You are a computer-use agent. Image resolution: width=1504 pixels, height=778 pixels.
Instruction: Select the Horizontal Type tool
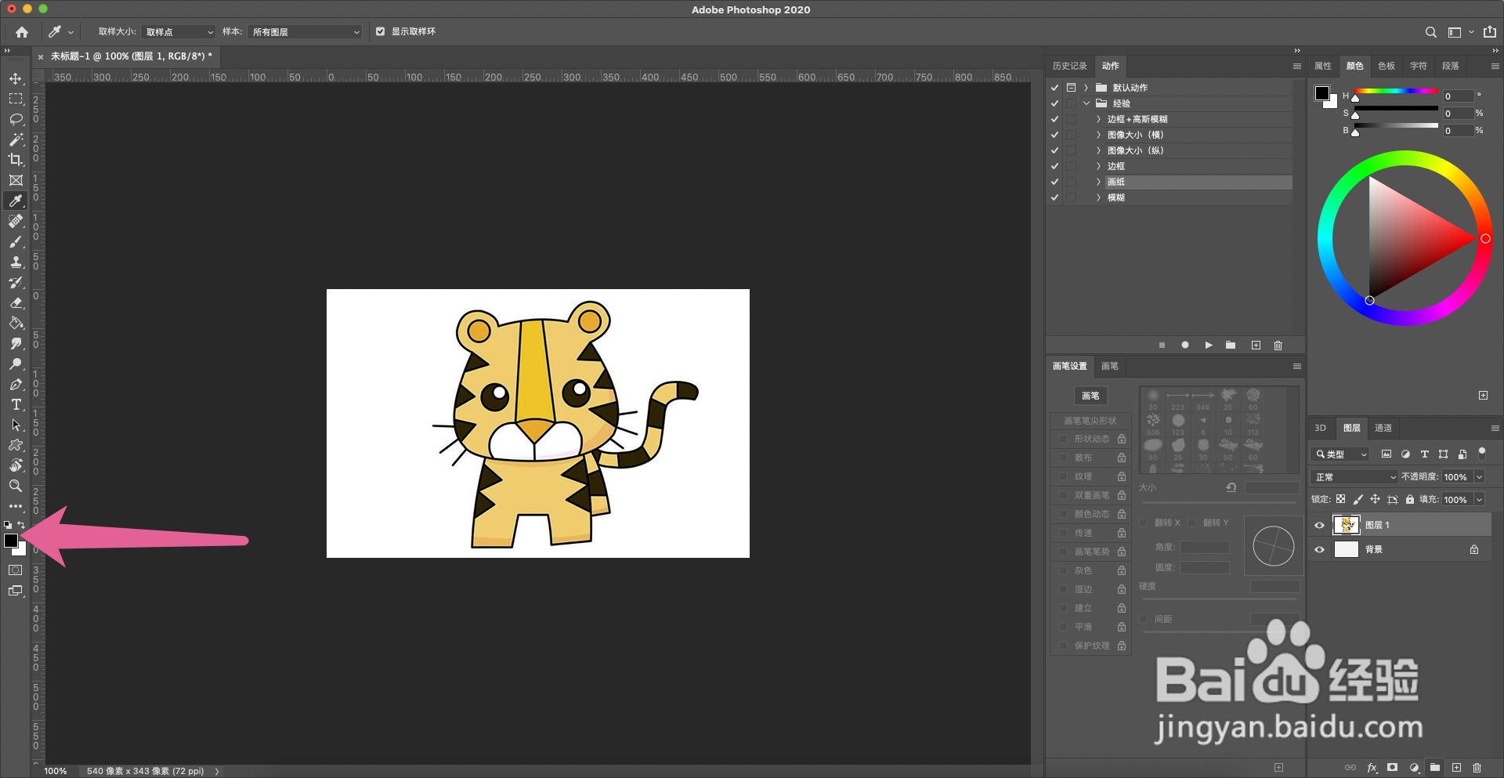point(16,404)
